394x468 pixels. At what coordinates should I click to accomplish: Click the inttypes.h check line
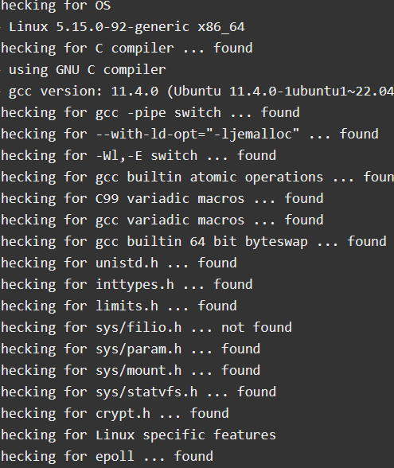pos(127,285)
